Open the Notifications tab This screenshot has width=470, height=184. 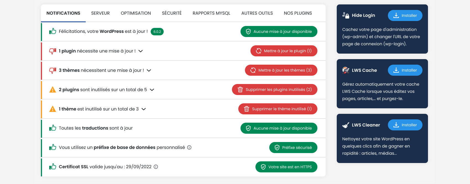(63, 13)
